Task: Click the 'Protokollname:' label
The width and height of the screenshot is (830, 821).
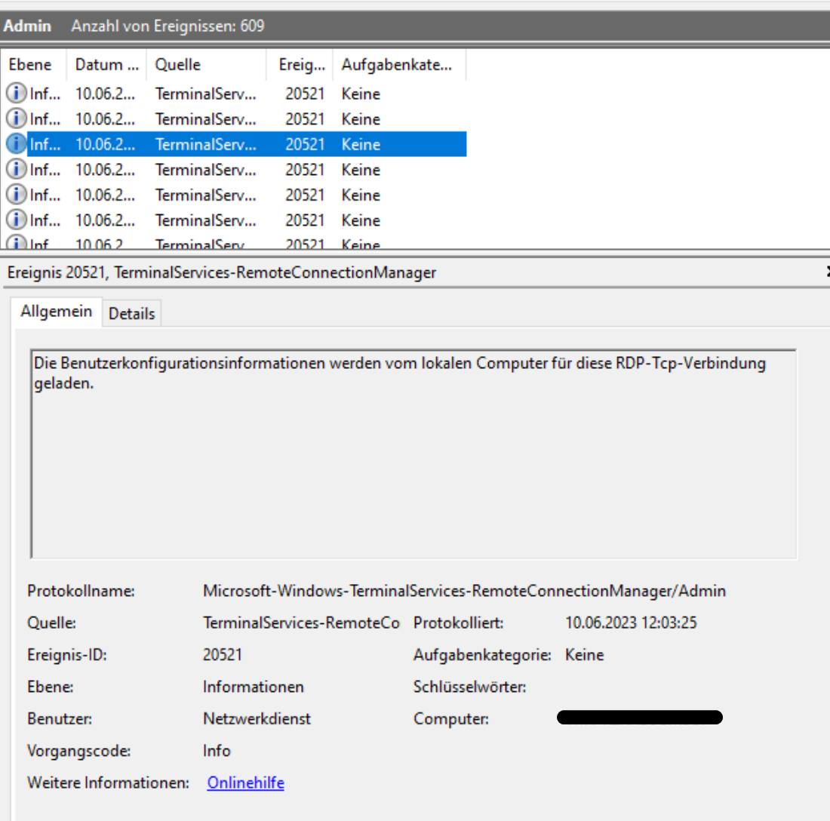Action: [x=81, y=591]
